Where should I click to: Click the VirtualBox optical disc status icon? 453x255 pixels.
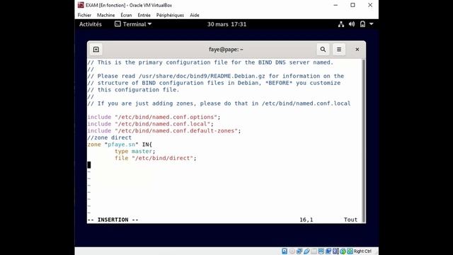(x=292, y=251)
